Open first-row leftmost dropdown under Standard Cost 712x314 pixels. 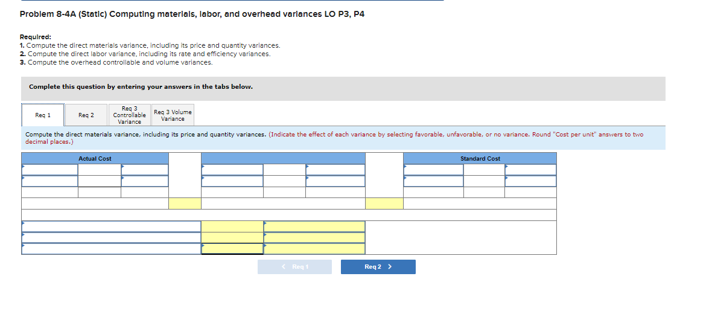click(x=434, y=170)
